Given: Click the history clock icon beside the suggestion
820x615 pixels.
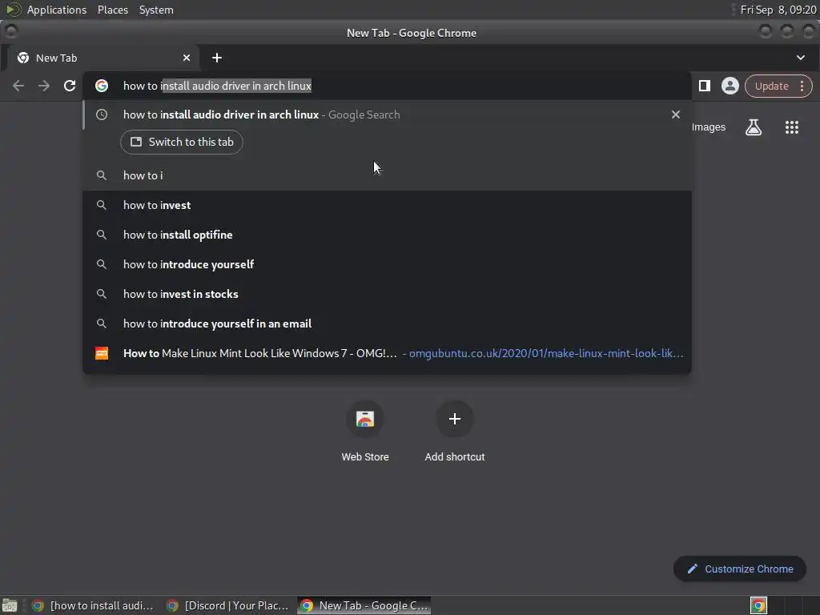Looking at the screenshot, I should pos(102,115).
